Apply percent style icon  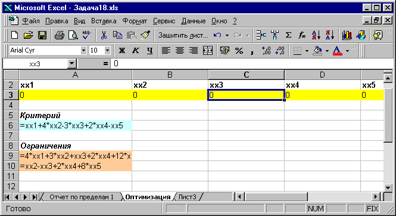[x=239, y=51]
